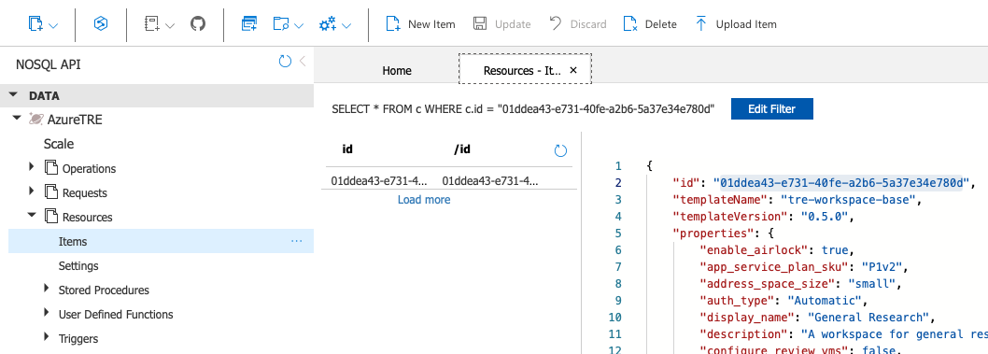Close the Resources - Items tab
This screenshot has width=988, height=354.
pyautogui.click(x=572, y=71)
